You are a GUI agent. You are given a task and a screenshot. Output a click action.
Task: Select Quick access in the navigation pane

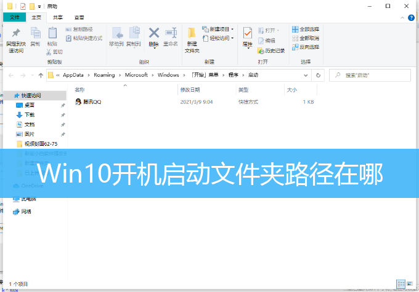35,95
